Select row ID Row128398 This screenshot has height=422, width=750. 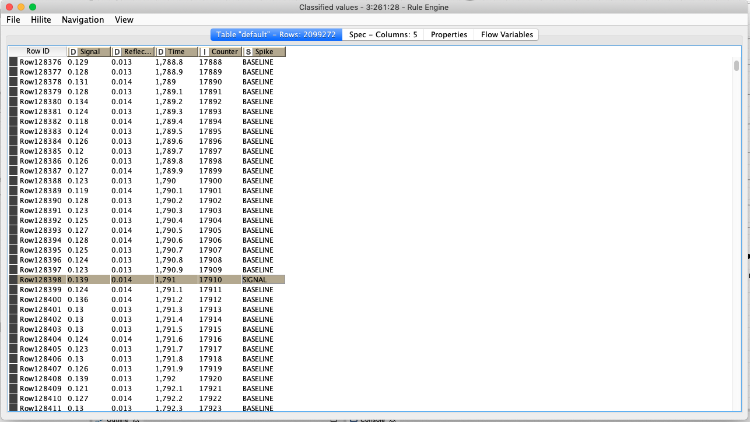(x=40, y=279)
